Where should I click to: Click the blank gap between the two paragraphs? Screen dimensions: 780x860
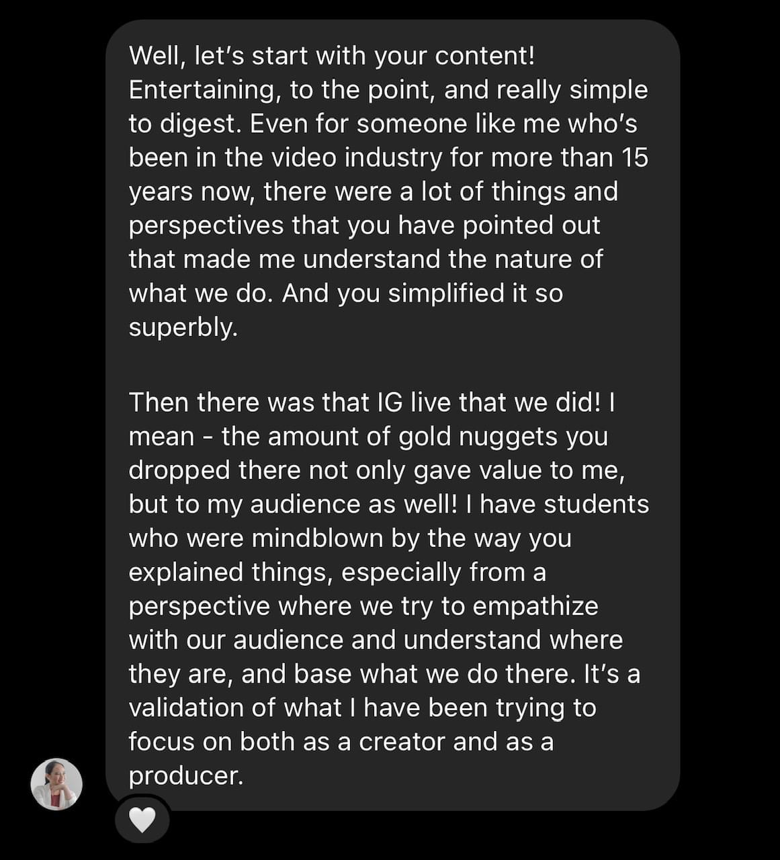click(x=388, y=365)
